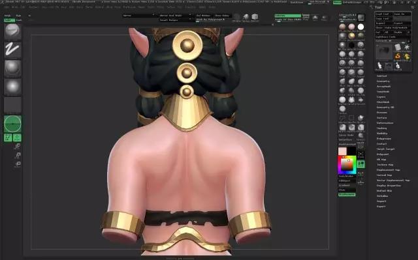Click the Copy Tool button
The height and width of the screenshot is (260, 418).
(384, 19)
